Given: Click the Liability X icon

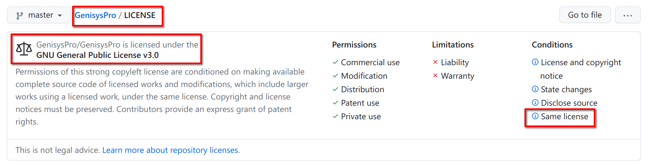Looking at the screenshot, I should [435, 62].
